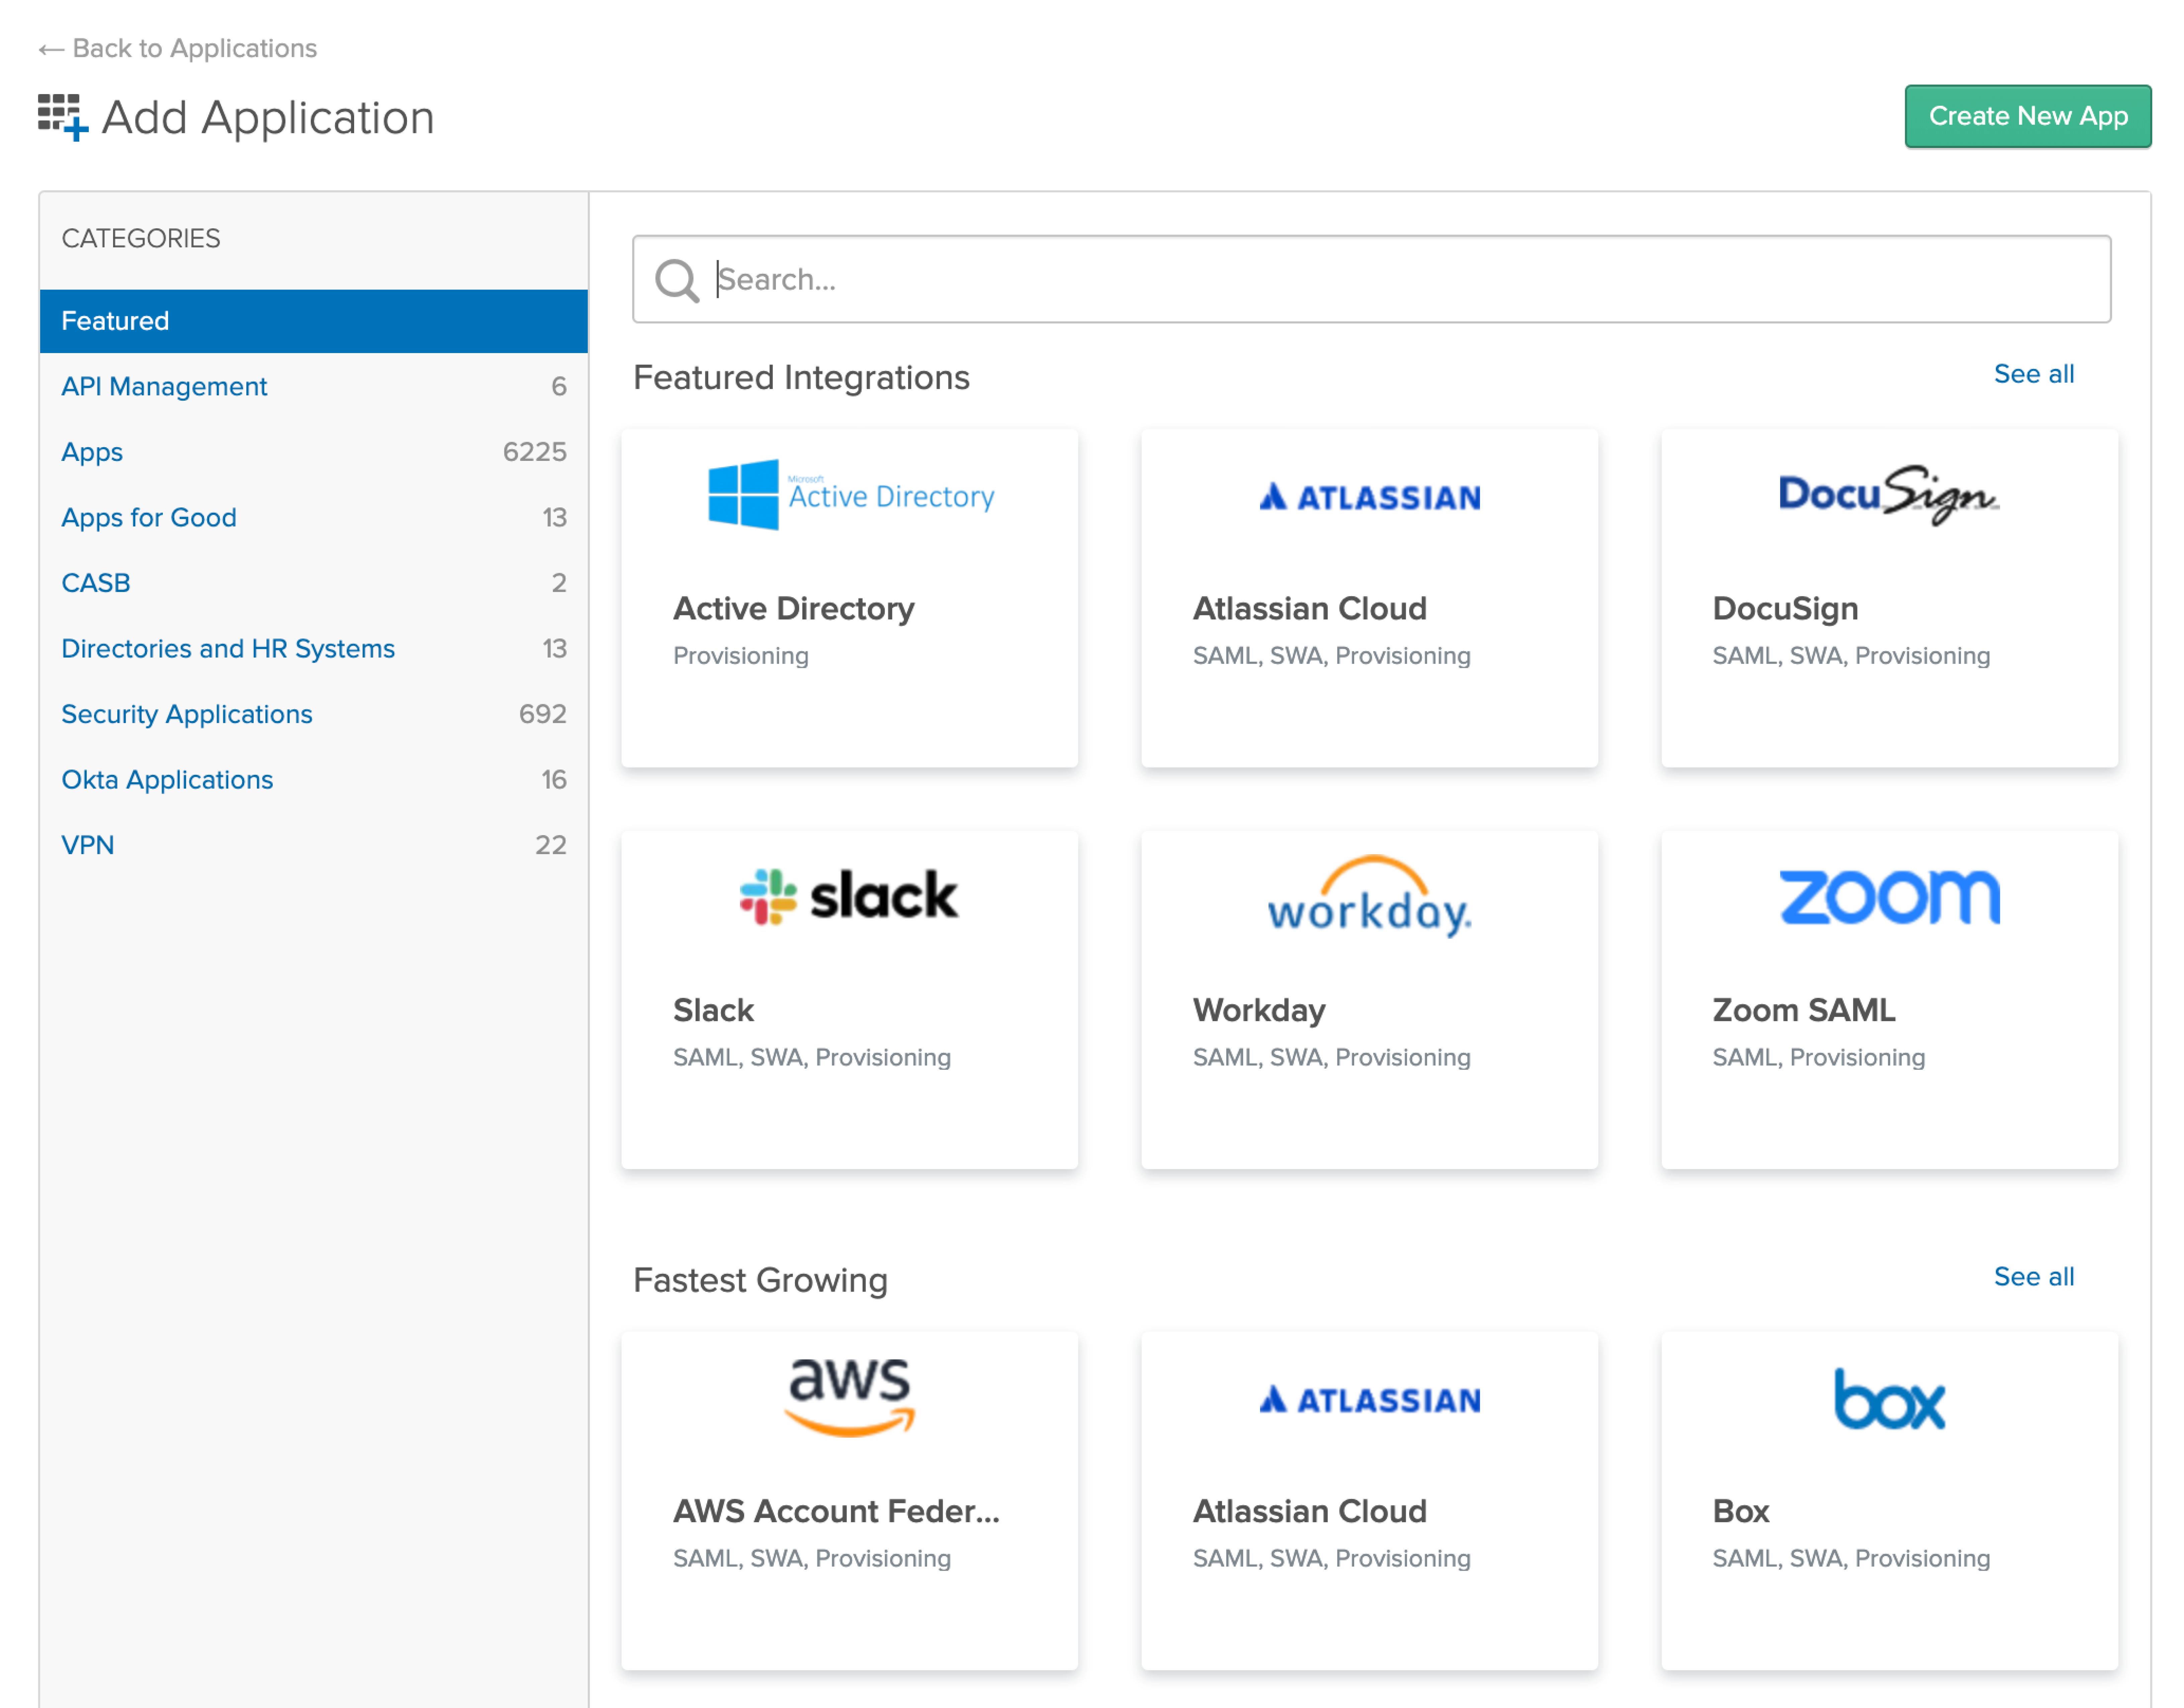Open the VPN category
Screen dimensions: 2184x1708
tap(88, 845)
